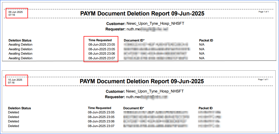Click the last Packet ID in bottom report

pos(209,126)
